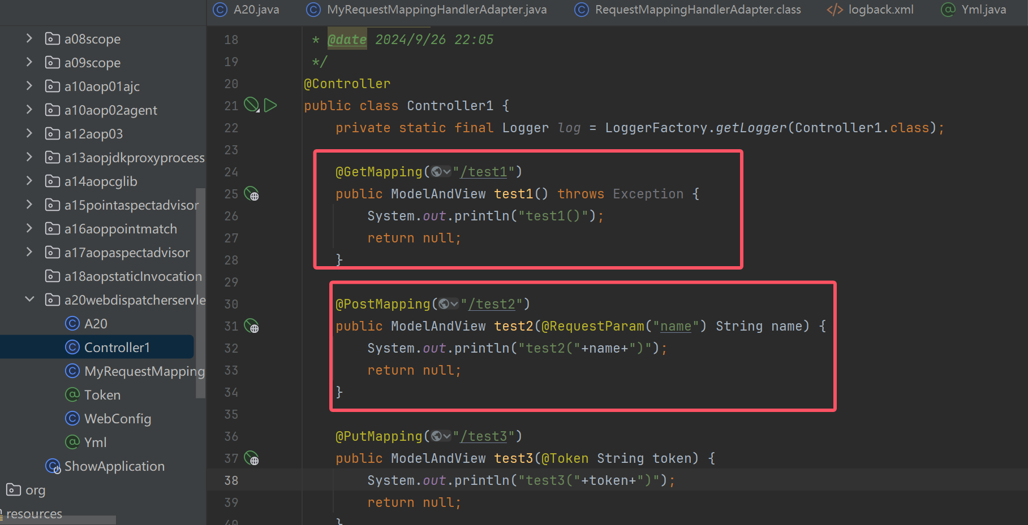
Task: Expand the a12aop03 folder
Action: pyautogui.click(x=29, y=133)
